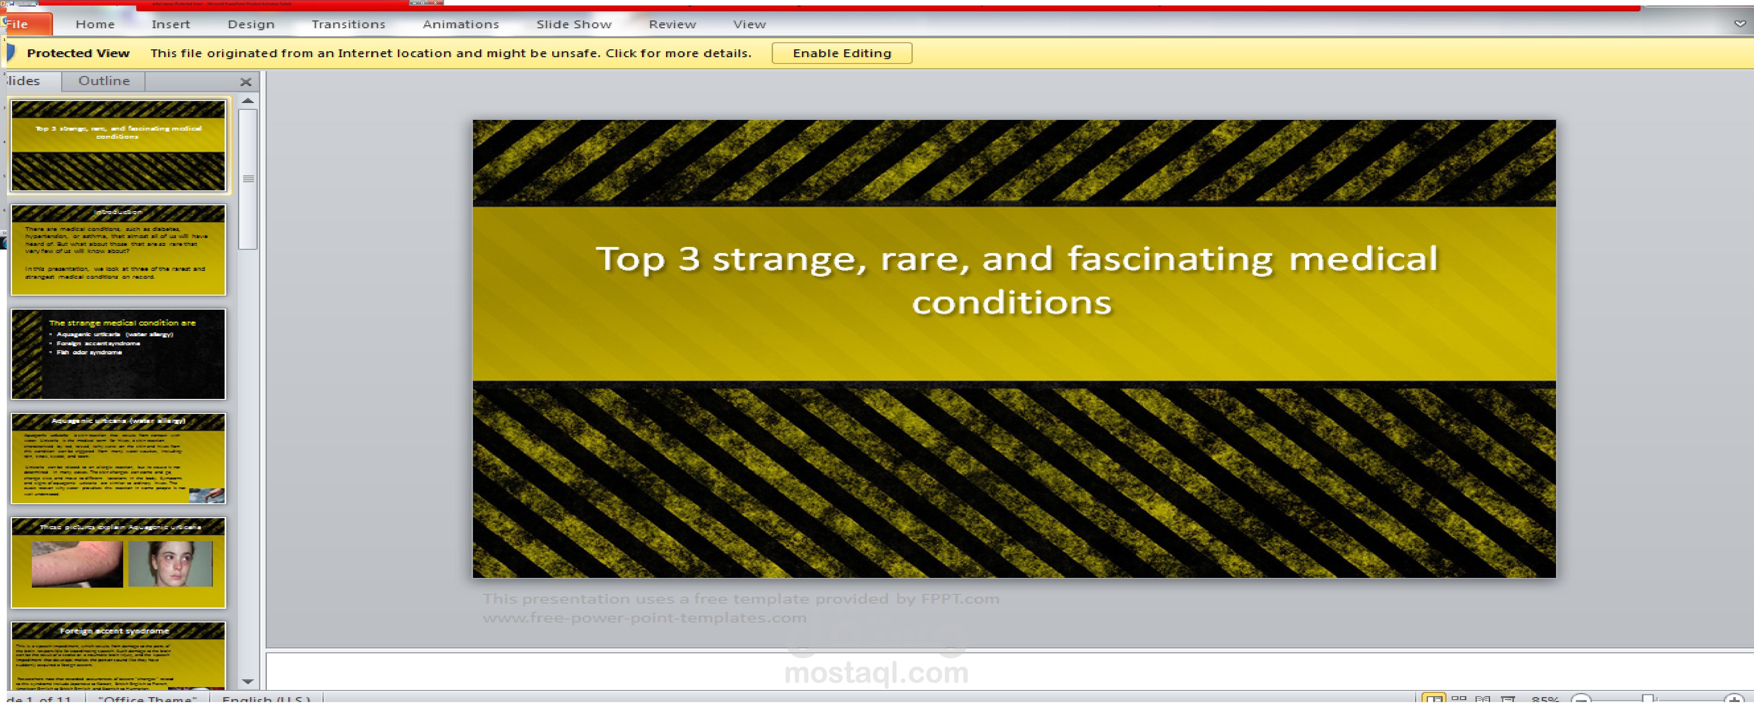Click thumbnail pane scroll down arrow
This screenshot has height=703, width=1754.
pos(248,681)
